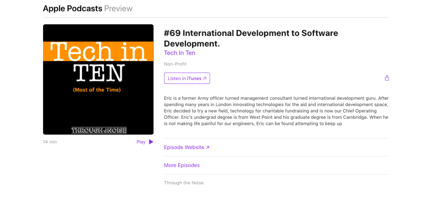Click the Non-Profit category label
This screenshot has height=197, width=432.
point(175,64)
